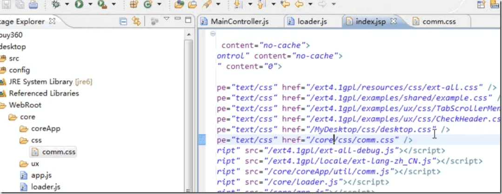Click the Next Annotation arrow icon
The height and width of the screenshot is (194, 502).
[238, 4]
